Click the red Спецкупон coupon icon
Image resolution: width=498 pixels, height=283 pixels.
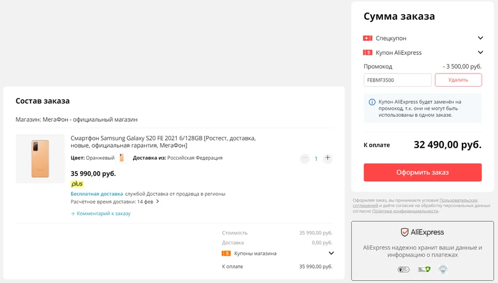(x=367, y=38)
